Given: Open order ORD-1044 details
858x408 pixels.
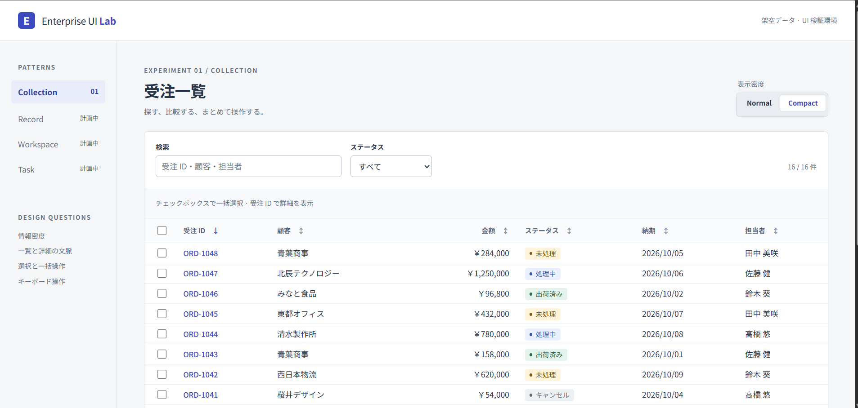Looking at the screenshot, I should click(201, 334).
